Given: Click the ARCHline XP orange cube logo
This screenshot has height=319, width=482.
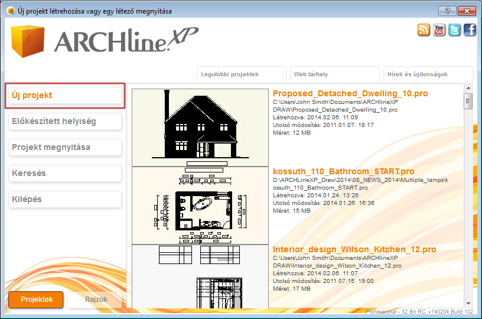Looking at the screenshot, I should [x=28, y=41].
